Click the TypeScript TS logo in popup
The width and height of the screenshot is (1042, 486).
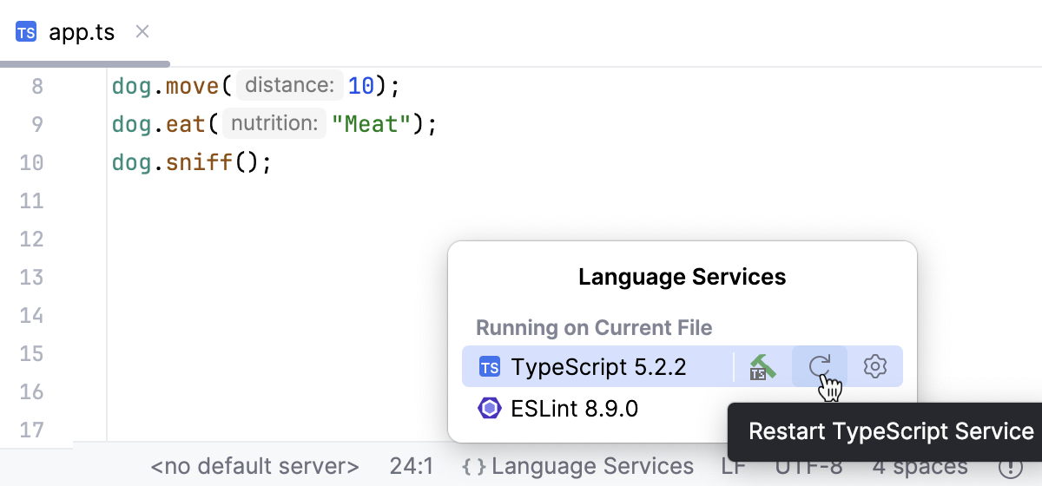[x=490, y=367]
